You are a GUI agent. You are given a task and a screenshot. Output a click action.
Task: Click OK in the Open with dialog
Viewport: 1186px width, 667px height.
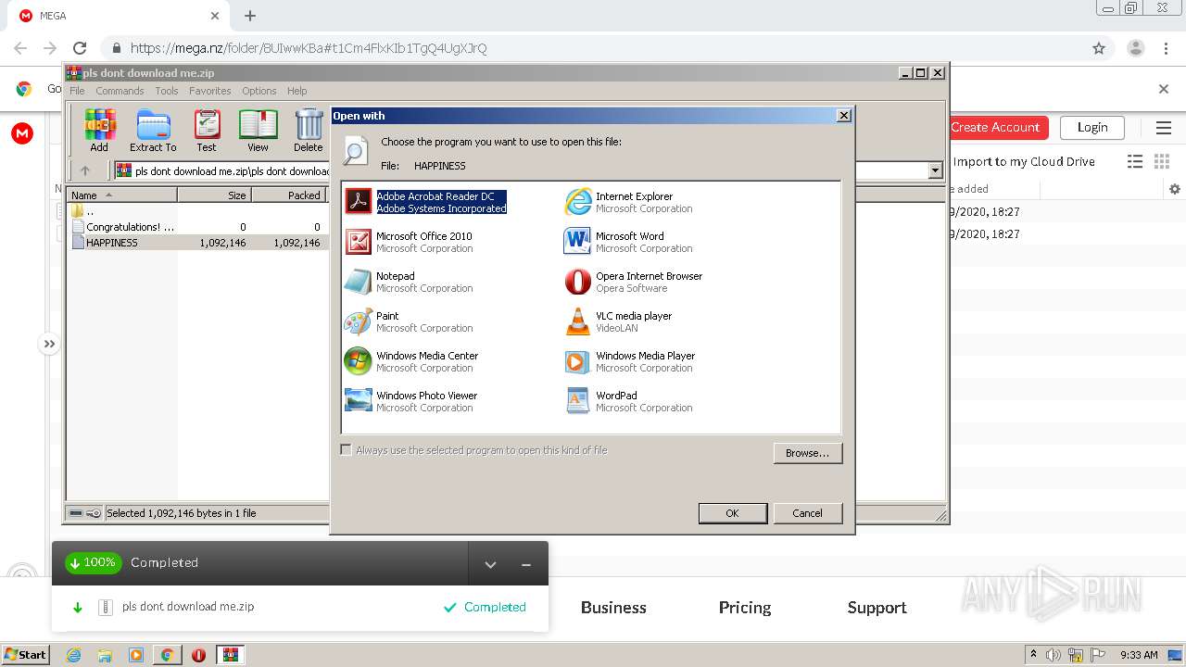pyautogui.click(x=732, y=513)
